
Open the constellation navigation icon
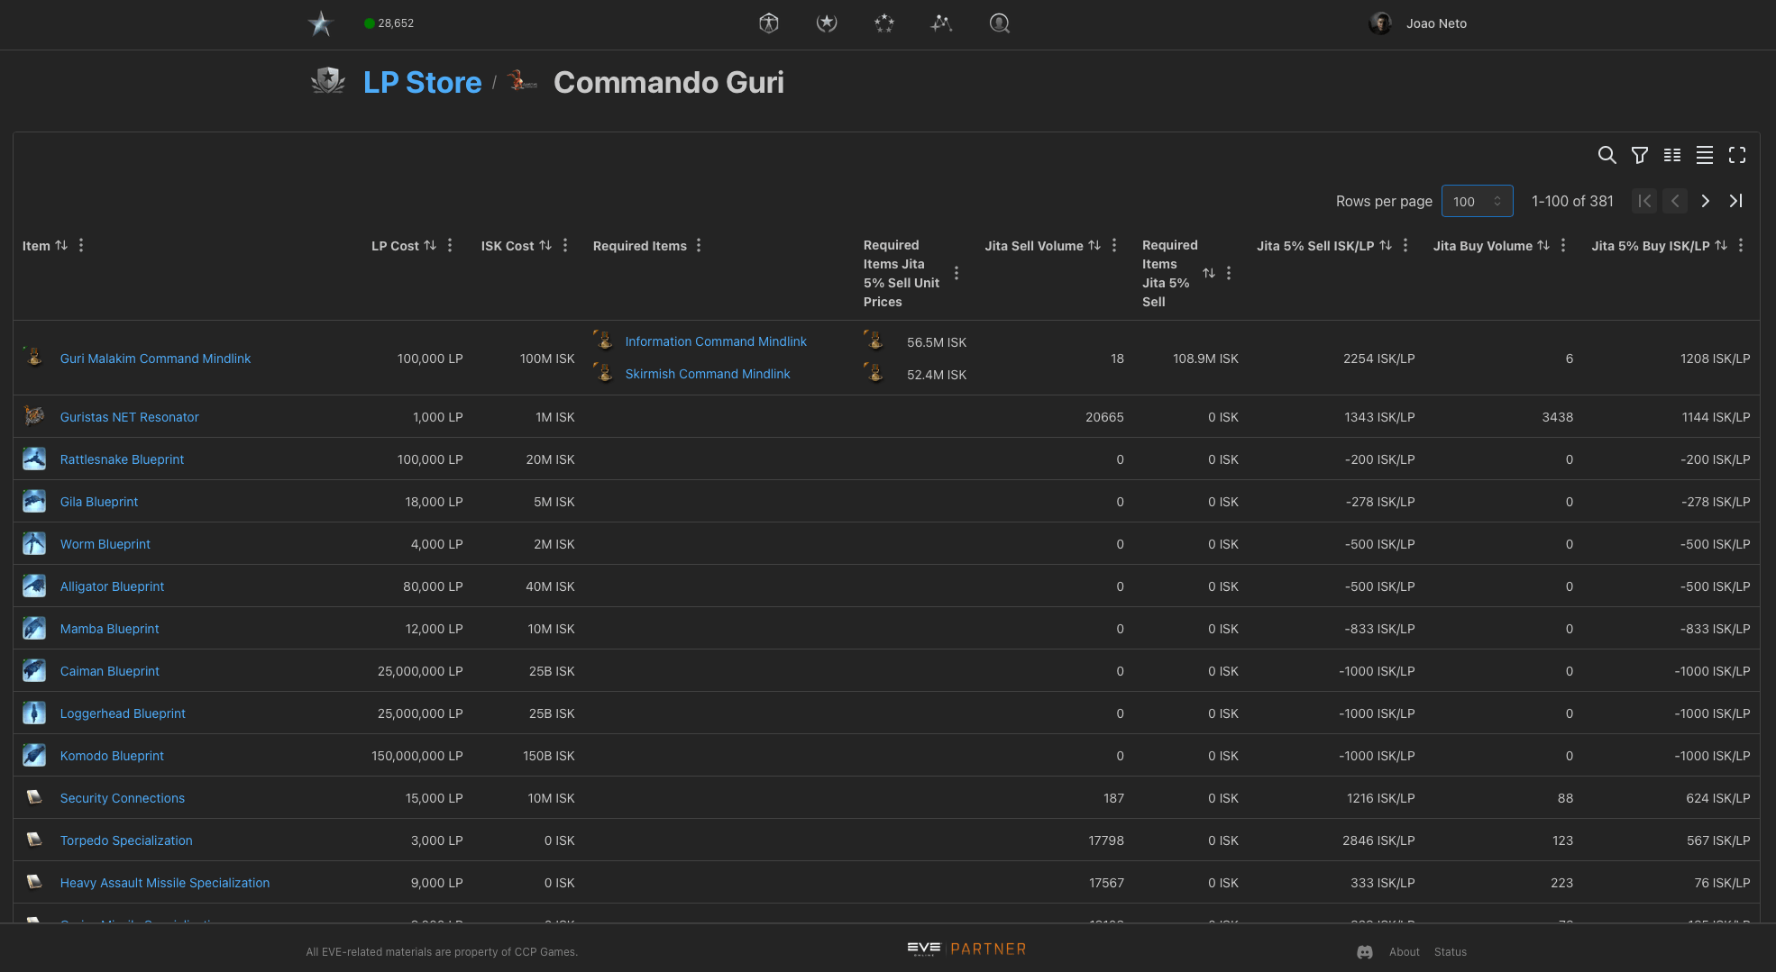coord(942,23)
